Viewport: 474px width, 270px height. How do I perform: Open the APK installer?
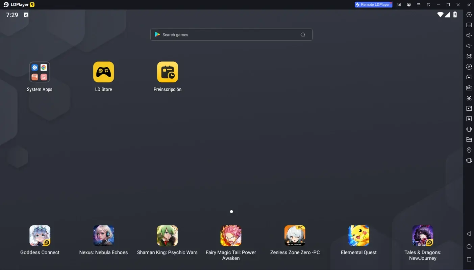coord(469,87)
